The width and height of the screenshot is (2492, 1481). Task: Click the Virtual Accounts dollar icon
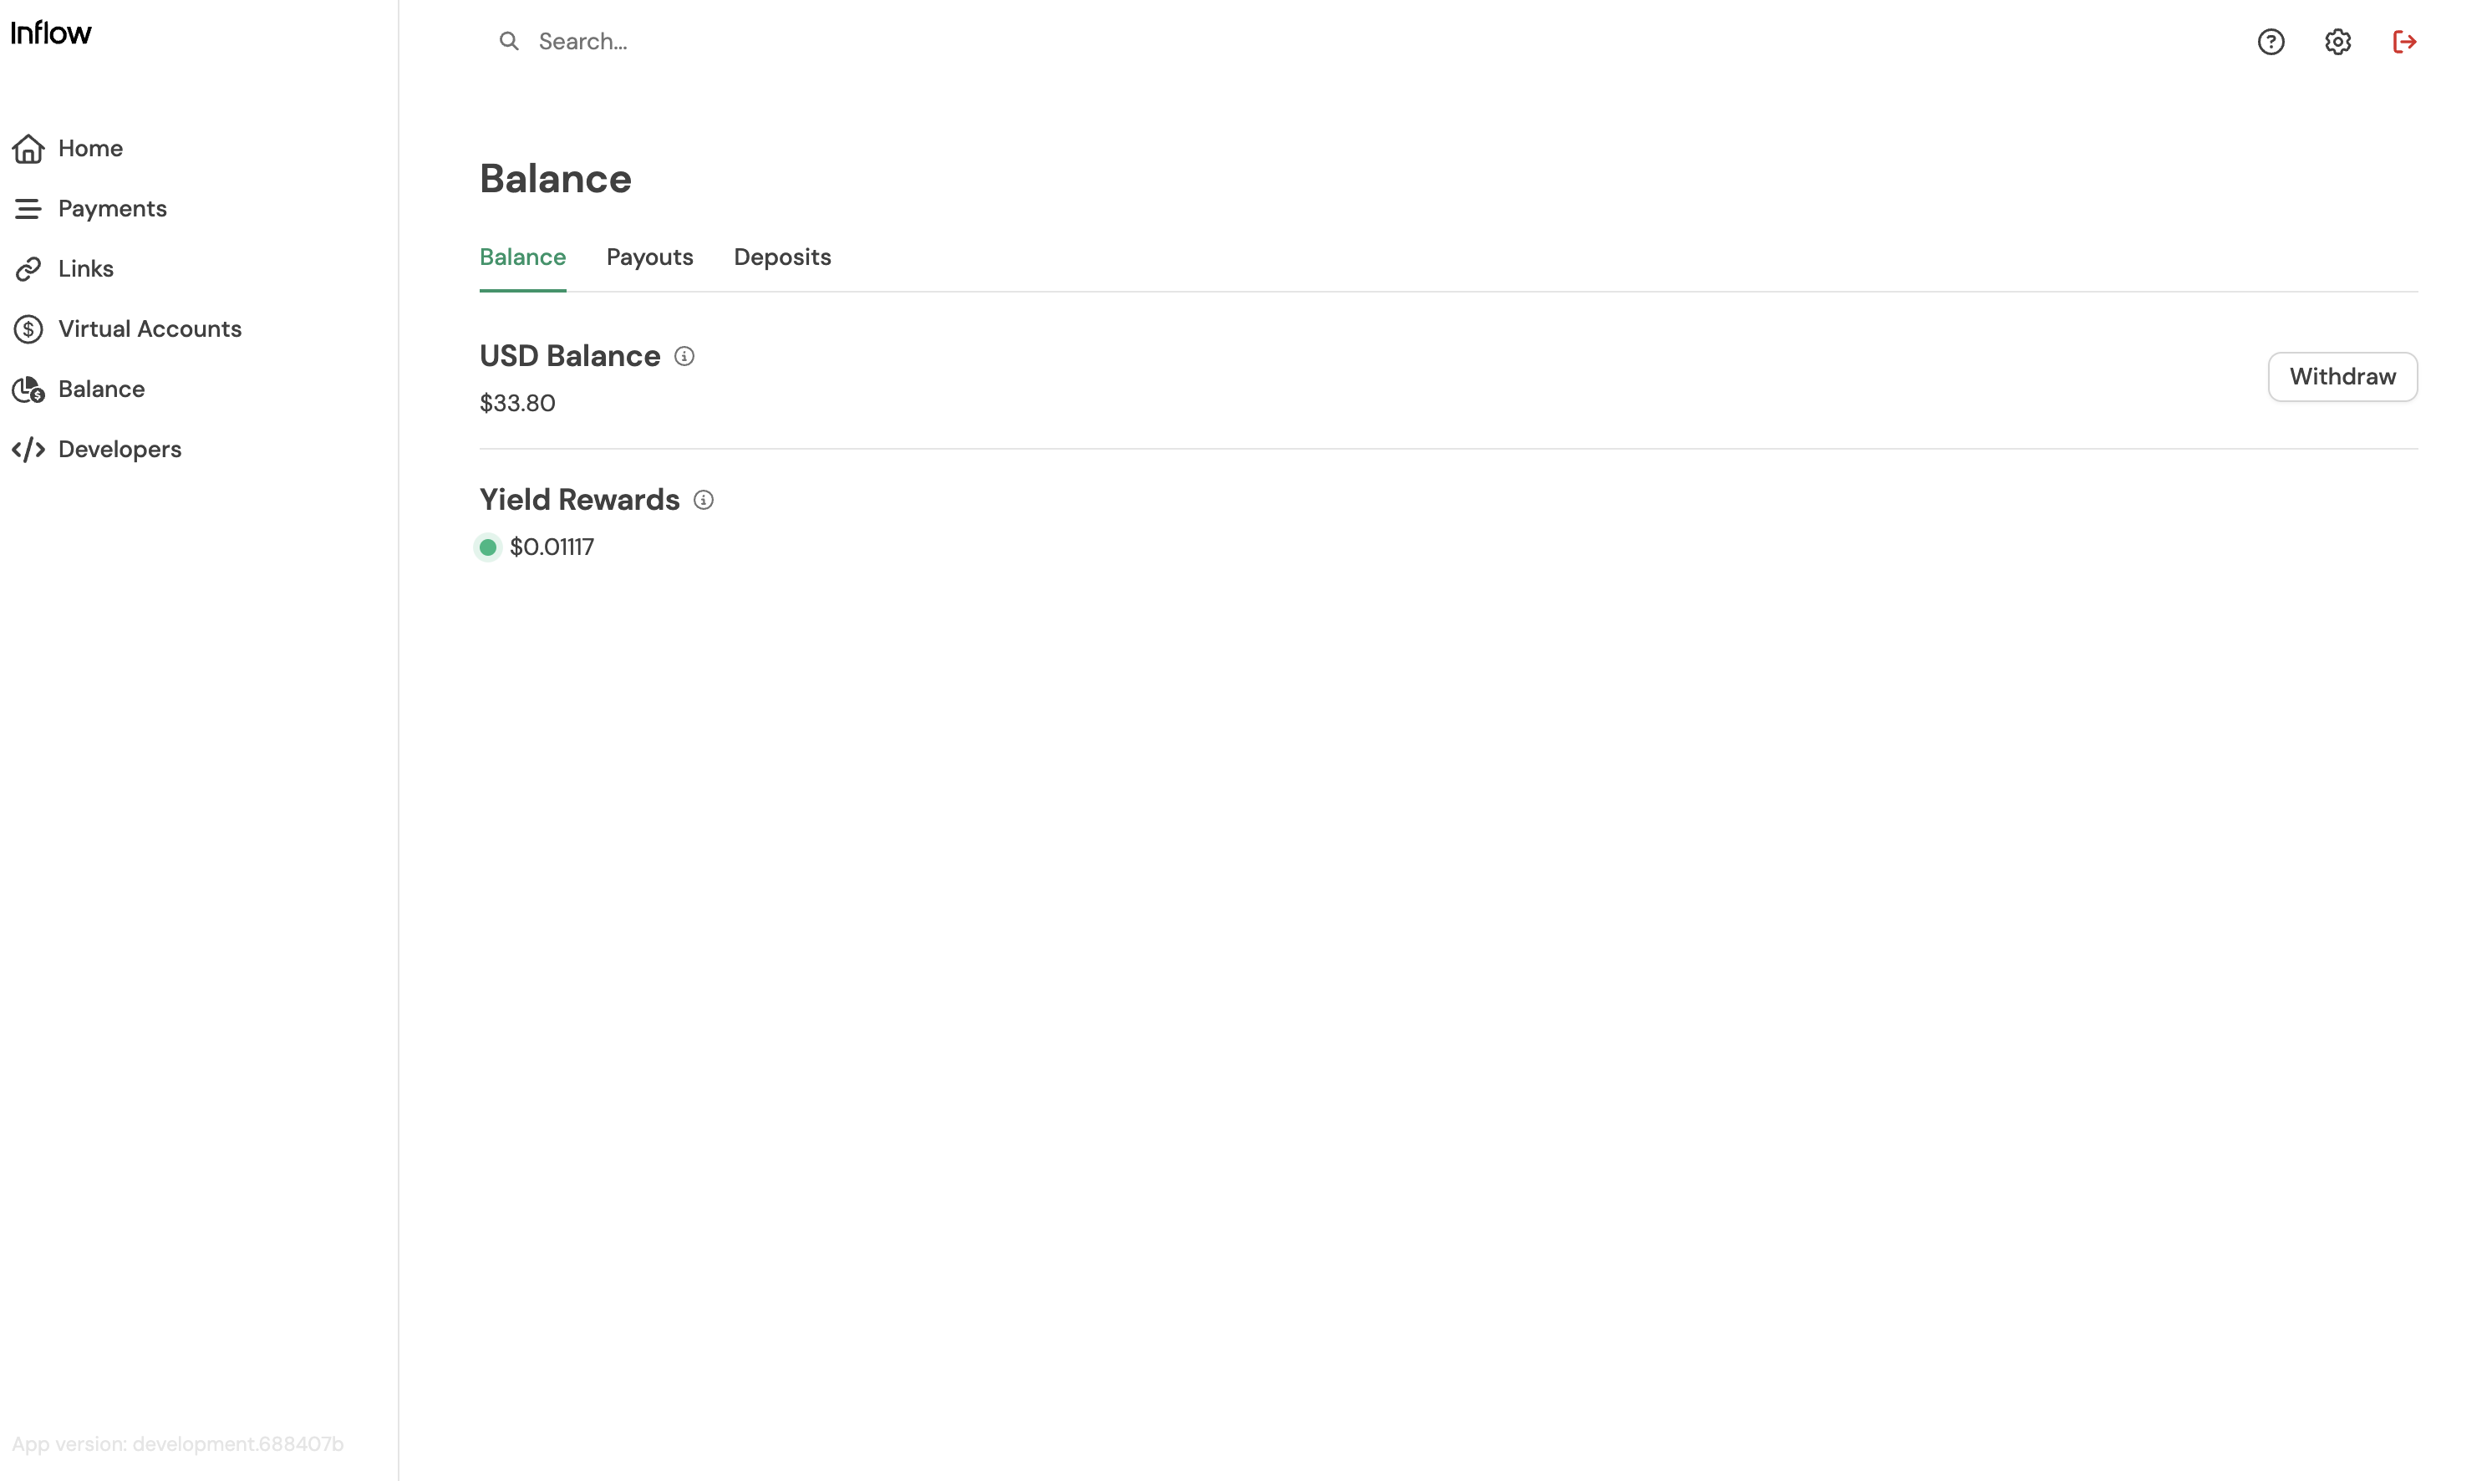(x=28, y=329)
